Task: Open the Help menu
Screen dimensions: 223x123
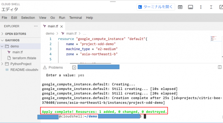Action: tap(89, 18)
